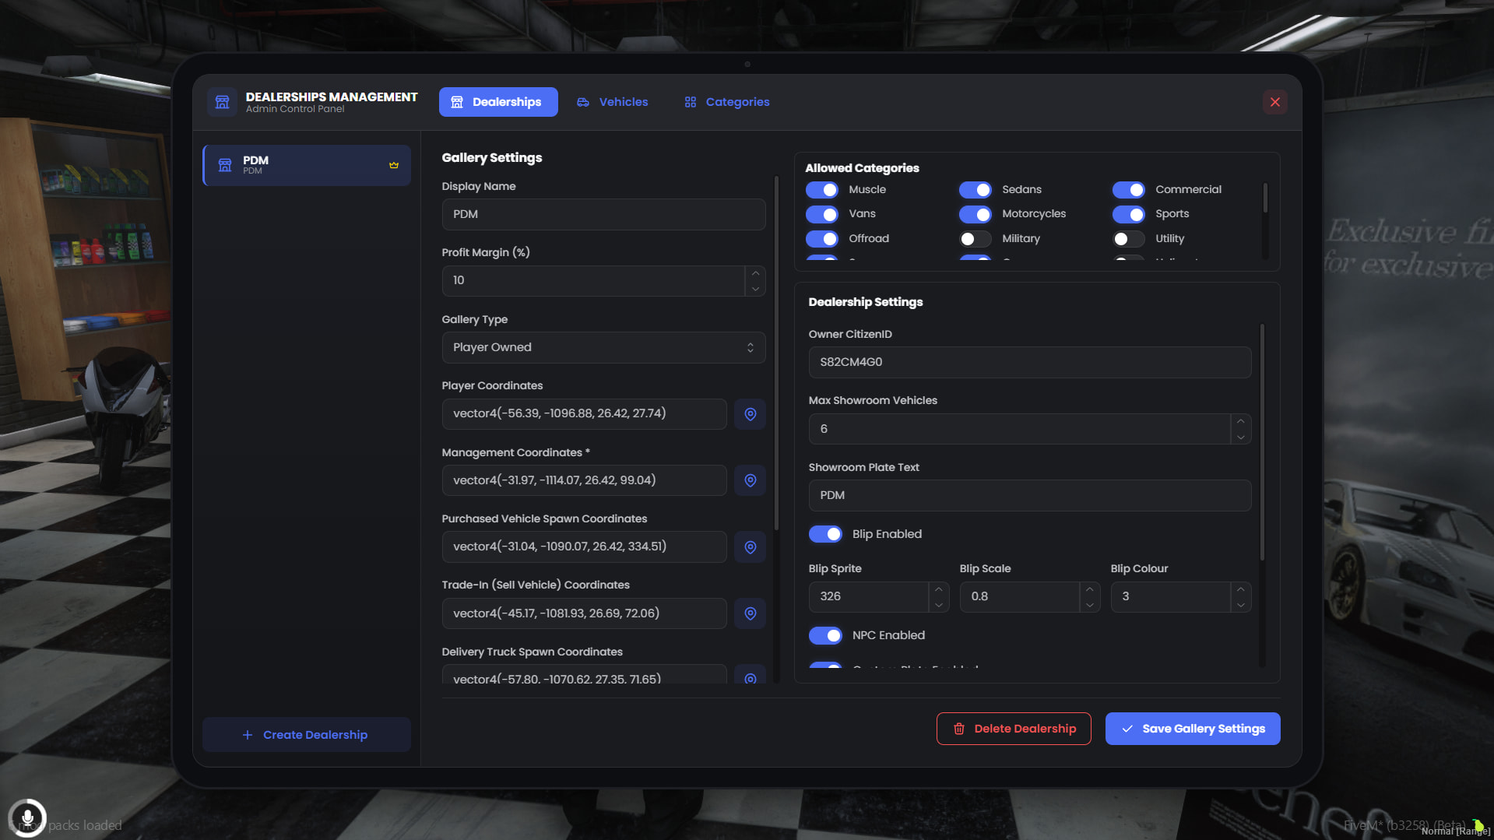Click the Trade-In Coordinates field

584,613
